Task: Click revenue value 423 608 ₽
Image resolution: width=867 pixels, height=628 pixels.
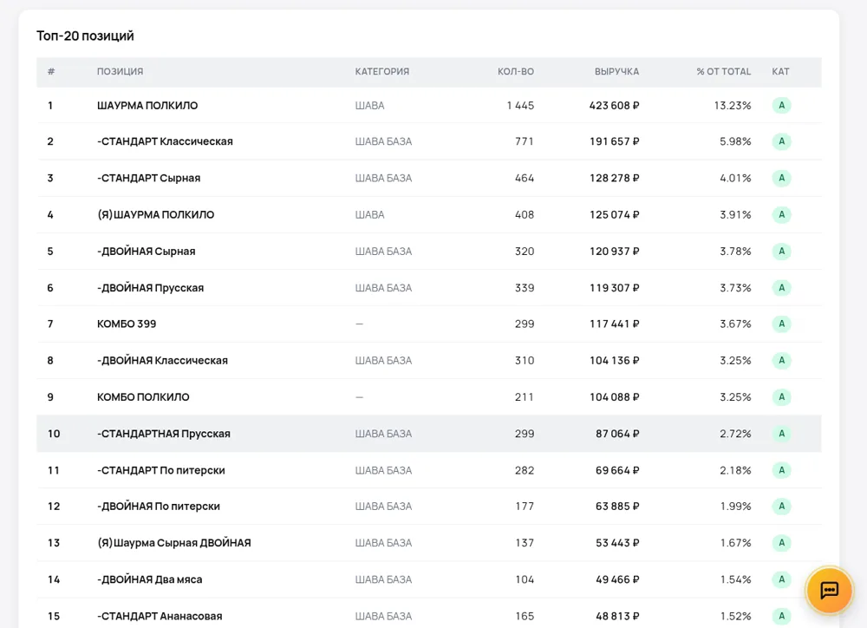Action: (x=614, y=105)
